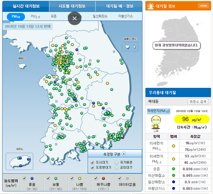Click the grey Korea map in 대기질 경보

coord(178,51)
